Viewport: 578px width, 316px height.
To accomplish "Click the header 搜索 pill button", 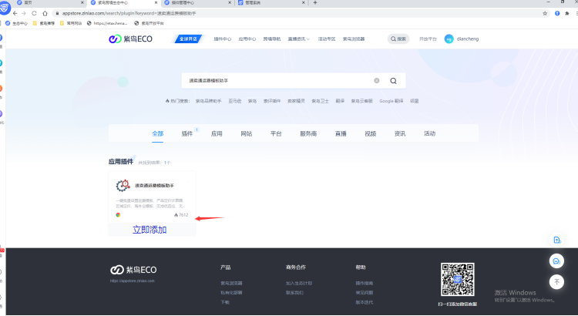I will (398, 39).
